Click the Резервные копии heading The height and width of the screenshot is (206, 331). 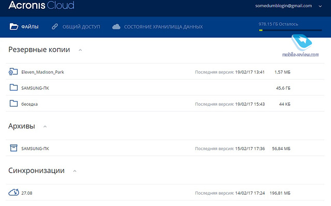[x=39, y=50]
